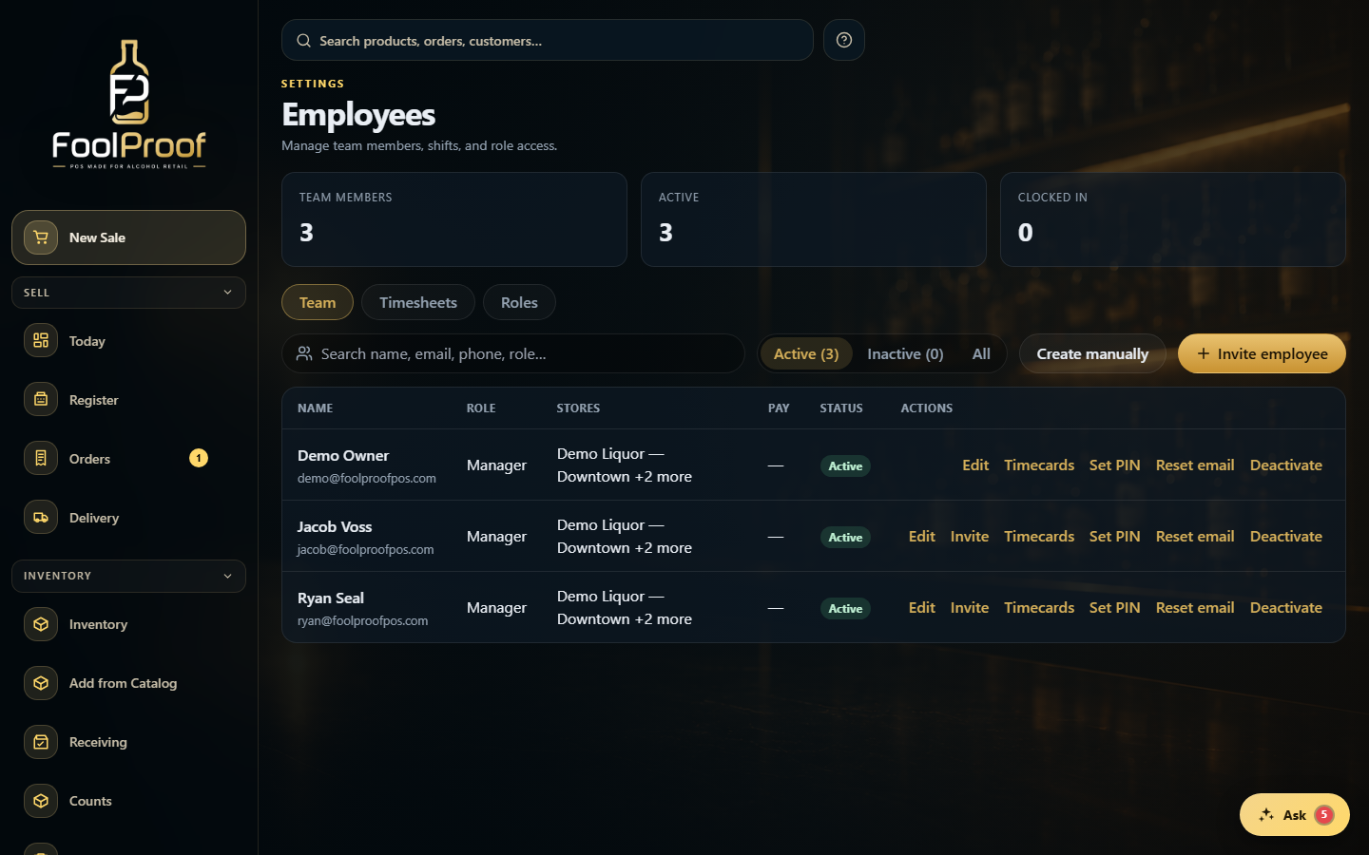Click the NAME column header

[316, 408]
